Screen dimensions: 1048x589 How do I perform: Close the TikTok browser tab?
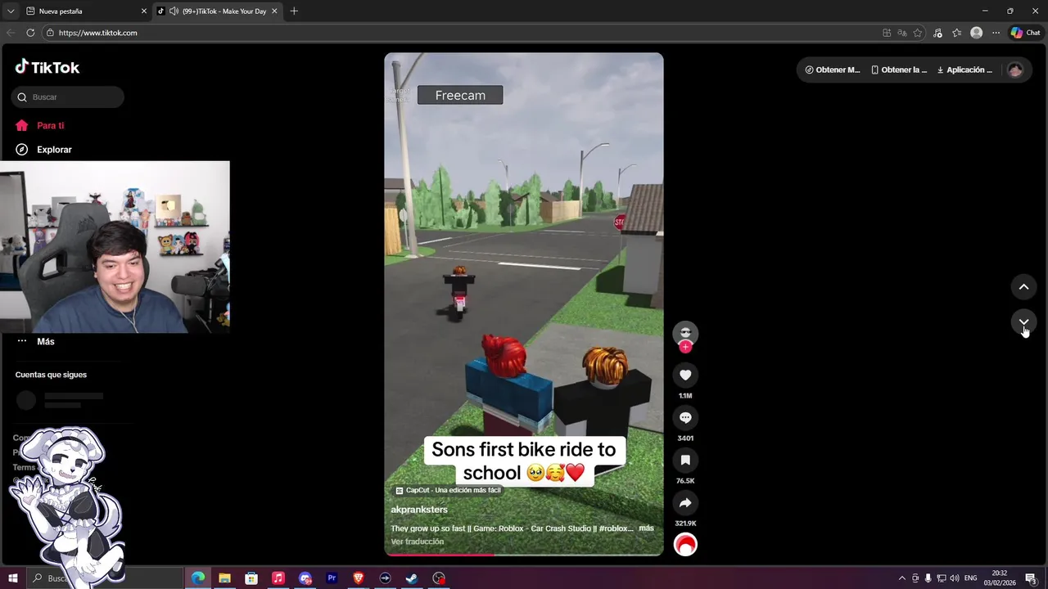(x=274, y=11)
